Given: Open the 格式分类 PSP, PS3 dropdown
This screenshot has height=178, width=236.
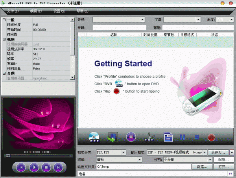Looking at the screenshot, I should pos(124,152).
